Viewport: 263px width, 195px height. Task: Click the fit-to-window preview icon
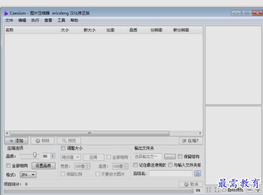click(x=209, y=190)
